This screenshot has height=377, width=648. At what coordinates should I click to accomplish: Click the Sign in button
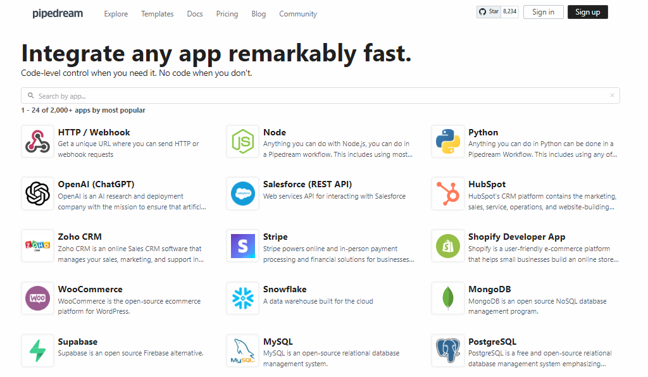(x=543, y=12)
